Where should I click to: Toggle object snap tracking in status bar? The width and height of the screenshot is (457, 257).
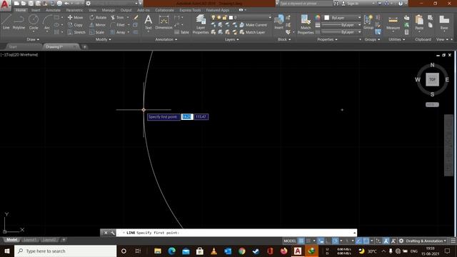tap(359, 241)
